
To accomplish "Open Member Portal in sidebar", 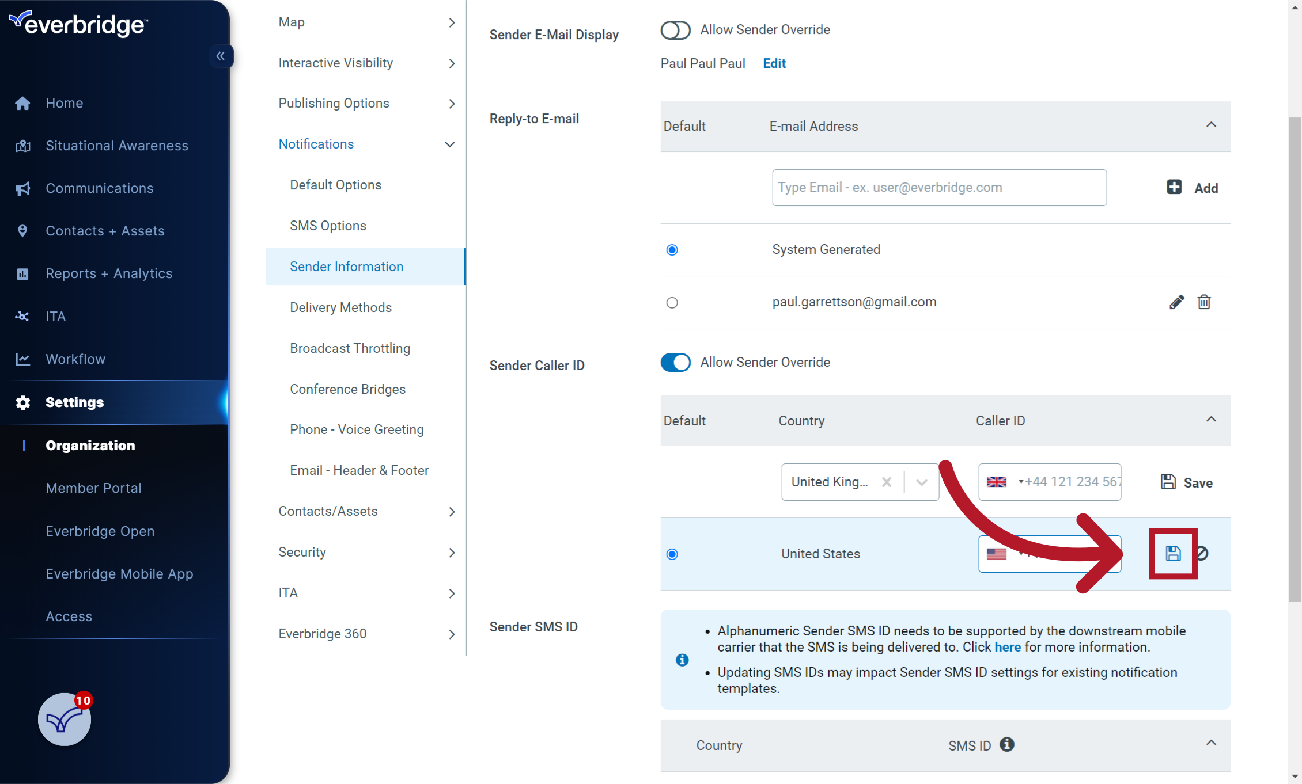I will (x=94, y=488).
